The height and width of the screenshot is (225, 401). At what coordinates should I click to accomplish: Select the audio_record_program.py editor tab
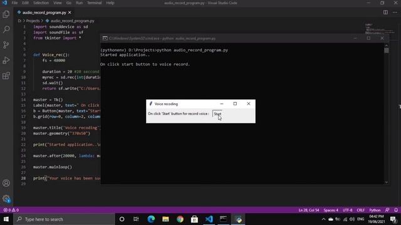pyautogui.click(x=44, y=12)
